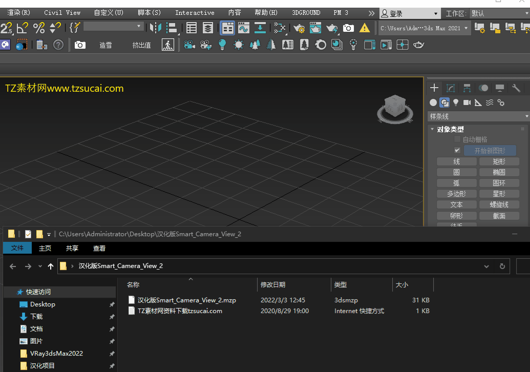Toggle the percent snap tool
This screenshot has width=530, height=372.
coord(39,28)
